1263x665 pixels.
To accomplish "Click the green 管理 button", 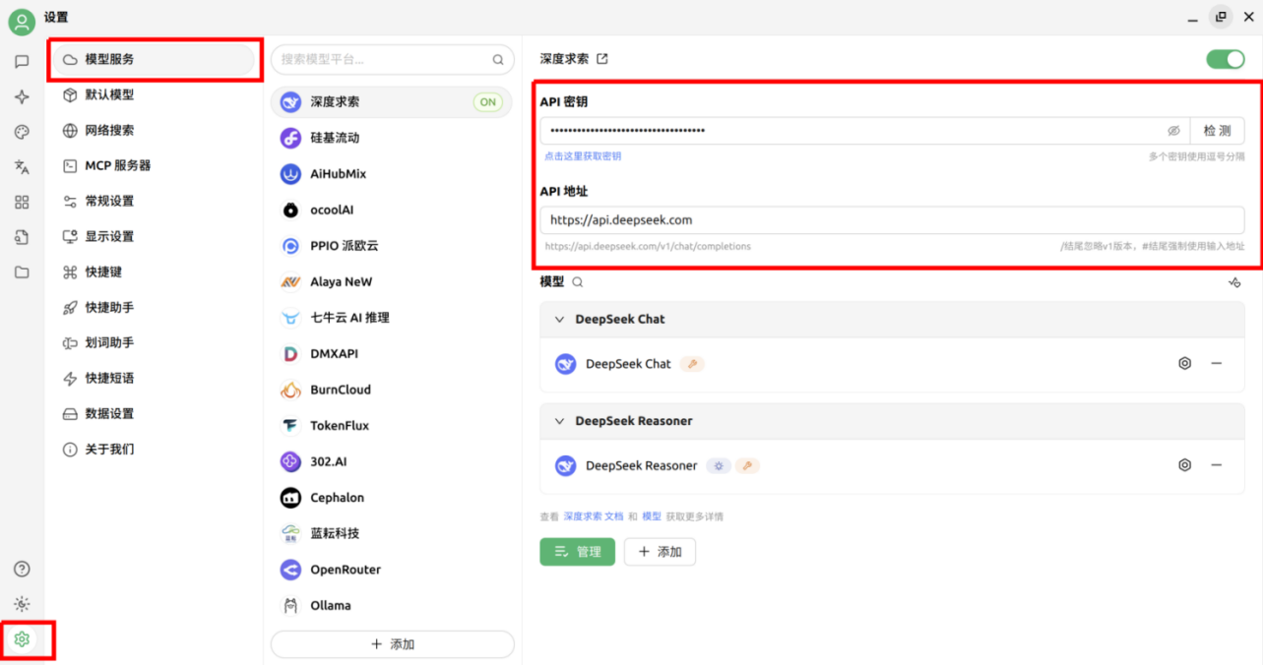I will (577, 552).
